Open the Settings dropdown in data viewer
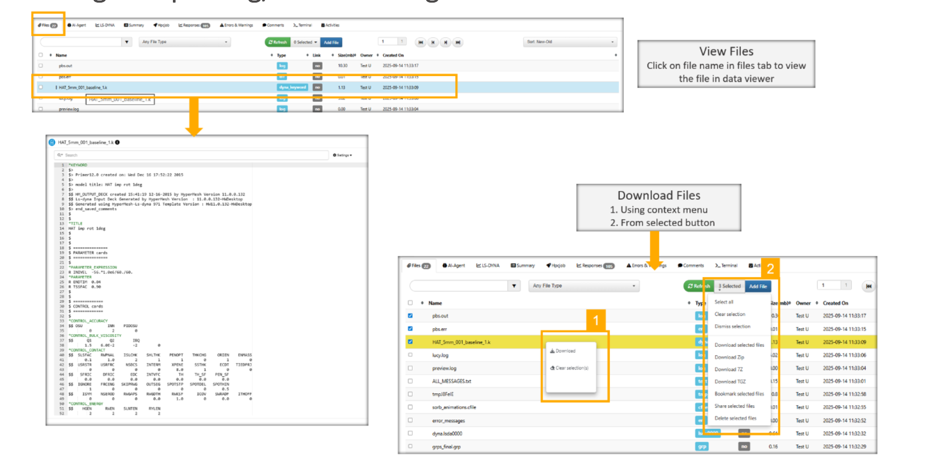926x469 pixels. click(x=342, y=155)
